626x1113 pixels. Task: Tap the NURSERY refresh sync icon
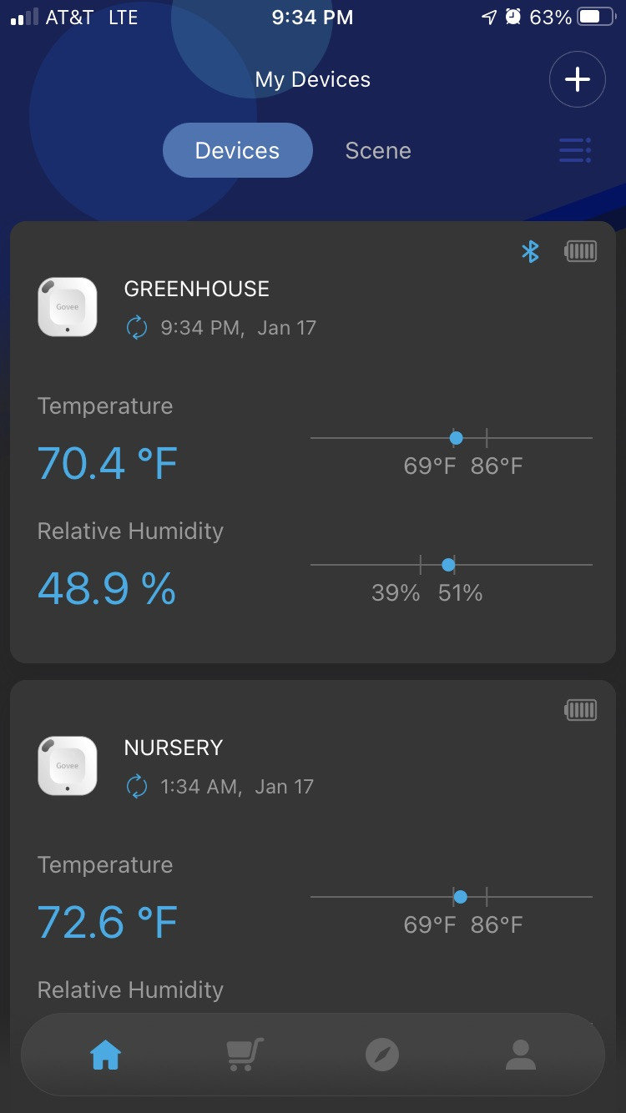[136, 787]
